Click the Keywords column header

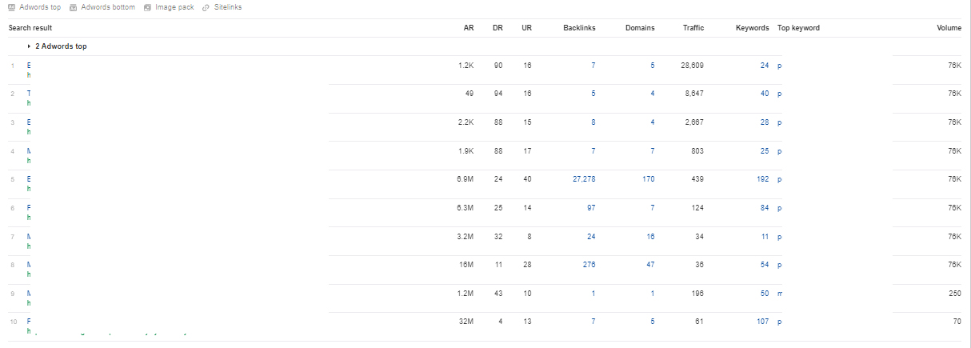753,28
